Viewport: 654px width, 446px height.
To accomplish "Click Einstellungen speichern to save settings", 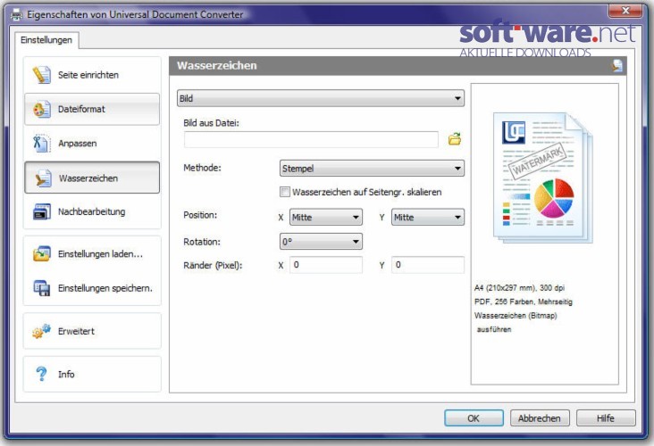I will (x=92, y=288).
